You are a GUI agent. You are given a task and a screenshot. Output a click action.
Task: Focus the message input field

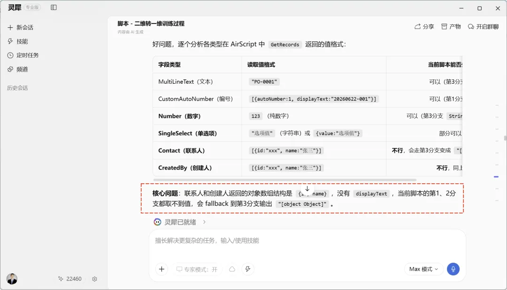coord(307,241)
